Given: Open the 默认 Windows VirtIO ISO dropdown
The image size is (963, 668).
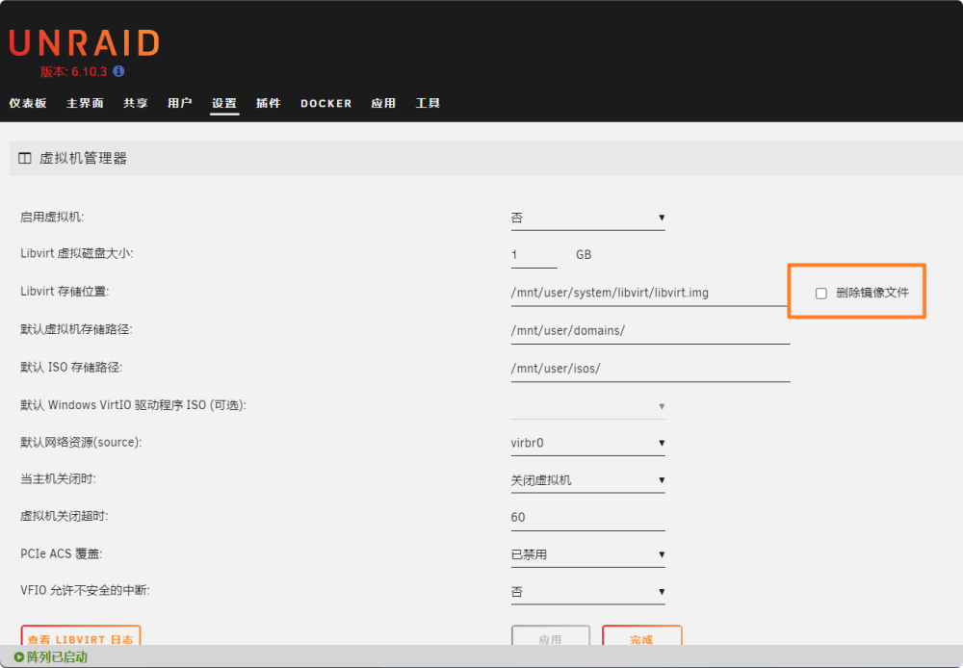Looking at the screenshot, I should pos(587,406).
